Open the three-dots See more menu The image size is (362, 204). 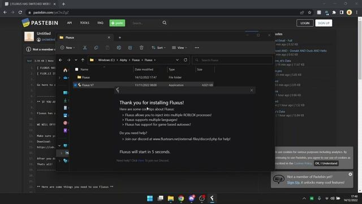click(x=197, y=48)
